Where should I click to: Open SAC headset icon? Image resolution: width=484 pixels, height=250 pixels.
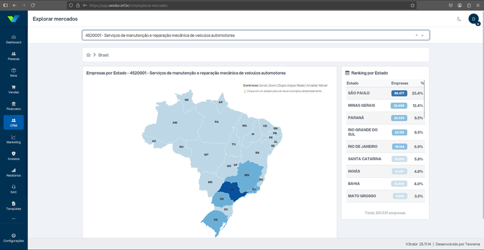14,187
